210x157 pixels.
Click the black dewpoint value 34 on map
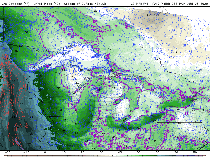(177, 52)
